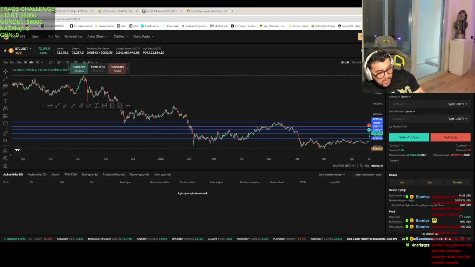Click the TradingView logo on chart
Screen dimensions: 475x267
pyautogui.click(x=17, y=150)
